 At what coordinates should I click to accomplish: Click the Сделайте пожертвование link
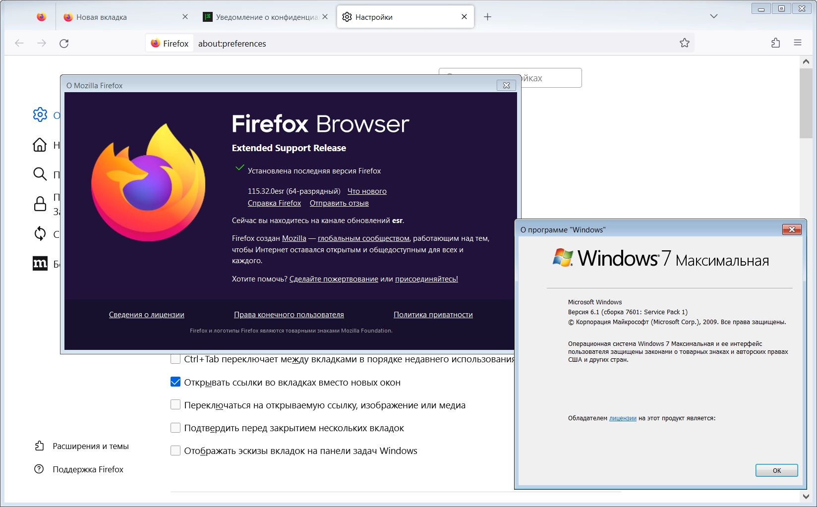(x=334, y=279)
